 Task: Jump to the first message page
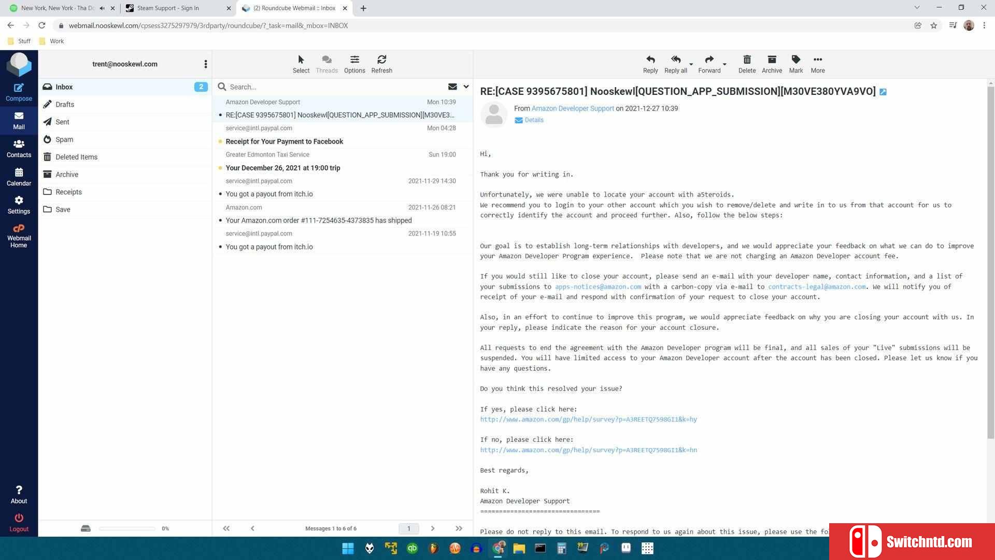(x=226, y=528)
